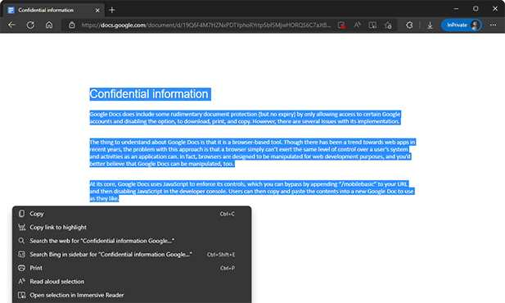Open the browser extensions icon
Image resolution: width=505 pixels, height=303 pixels.
[x=409, y=25]
